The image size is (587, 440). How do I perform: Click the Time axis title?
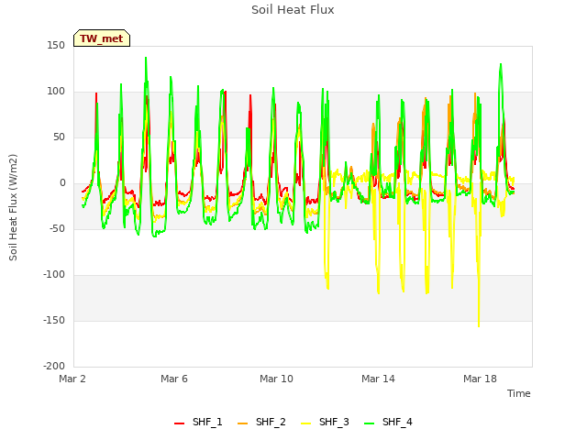point(519,393)
